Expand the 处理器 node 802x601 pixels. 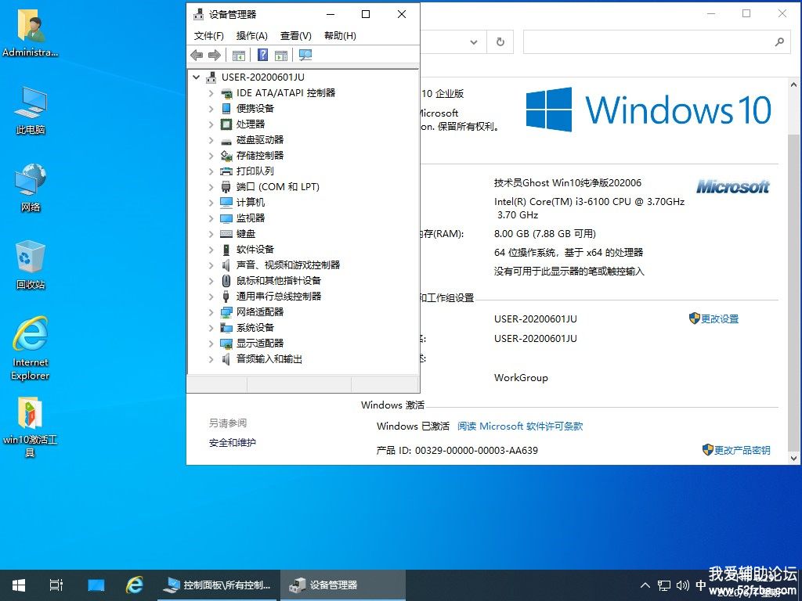click(211, 124)
